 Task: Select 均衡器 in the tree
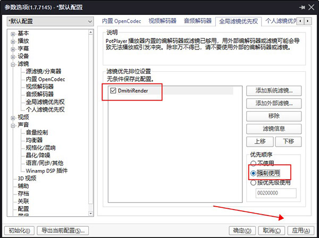(34, 140)
